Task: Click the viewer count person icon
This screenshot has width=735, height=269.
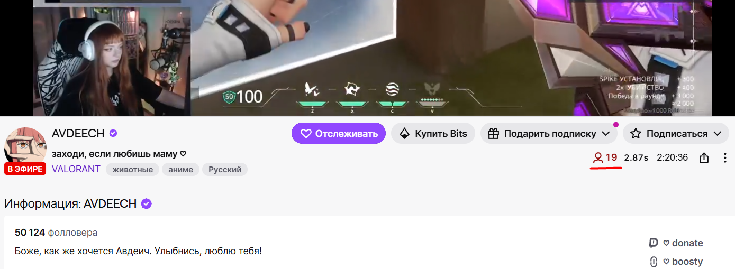Action: 598,157
